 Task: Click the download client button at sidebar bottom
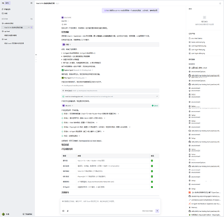point(27,214)
